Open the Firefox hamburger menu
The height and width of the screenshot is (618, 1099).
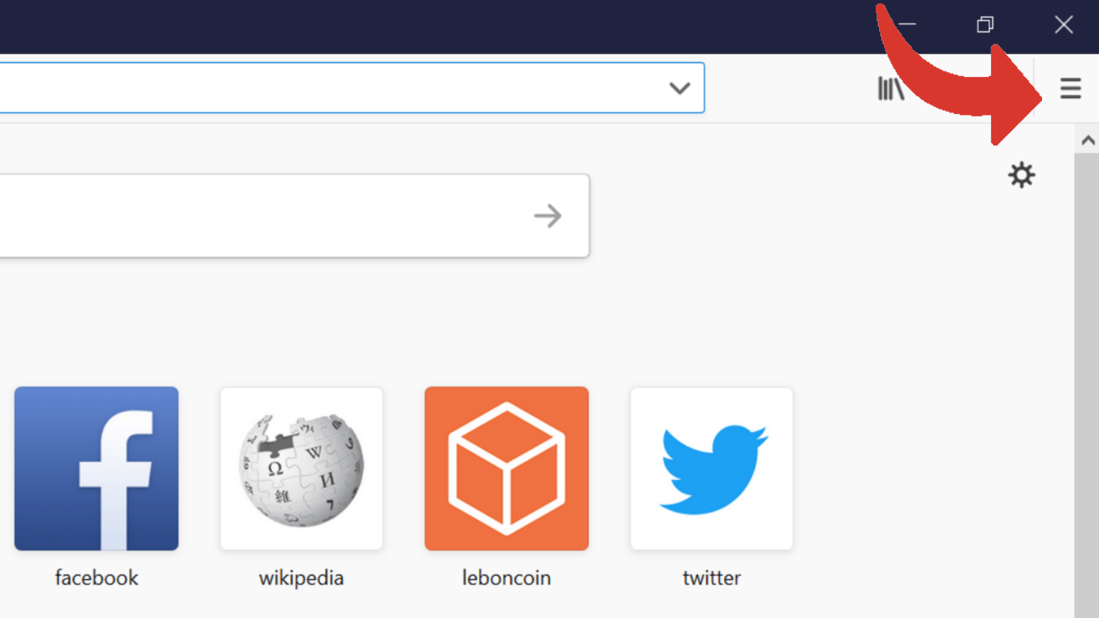1070,88
